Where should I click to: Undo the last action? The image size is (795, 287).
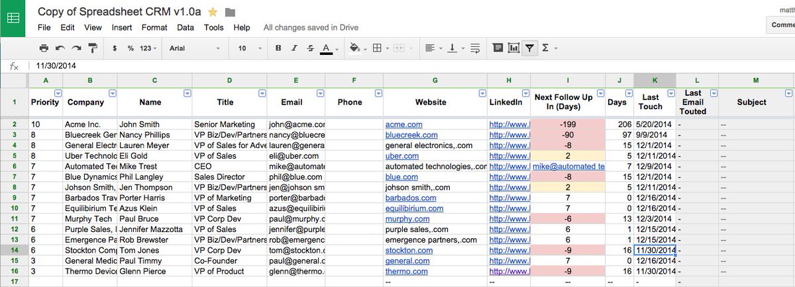(60, 48)
